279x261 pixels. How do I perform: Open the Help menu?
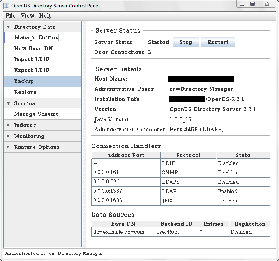click(x=45, y=16)
